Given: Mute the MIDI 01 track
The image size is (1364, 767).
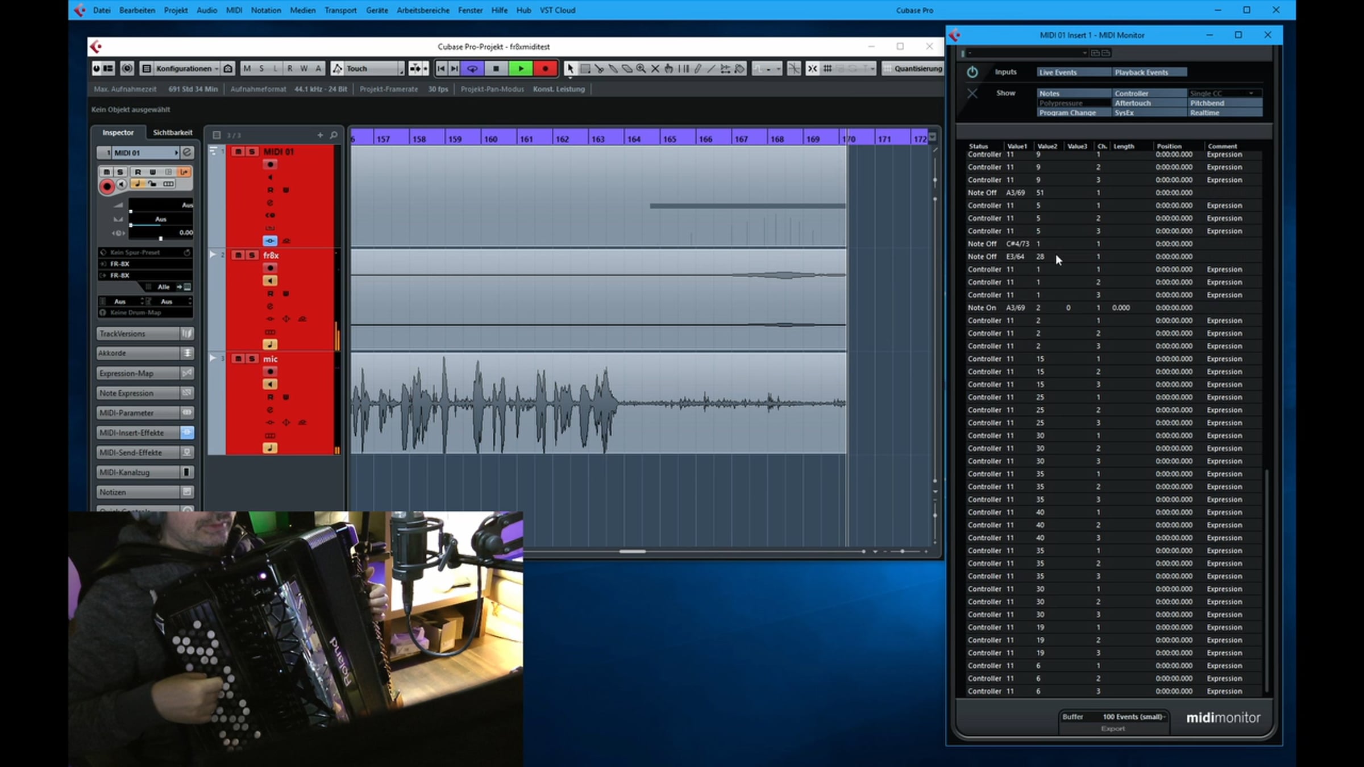Looking at the screenshot, I should pos(238,152).
